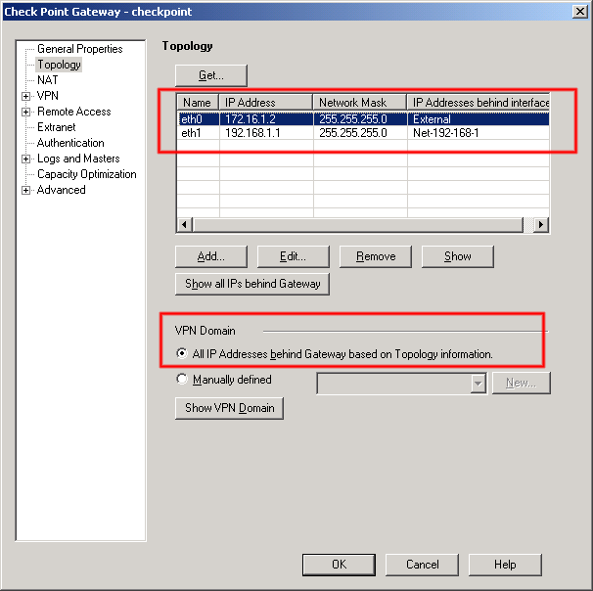
Task: Sort by IP Address column header
Action: (266, 103)
